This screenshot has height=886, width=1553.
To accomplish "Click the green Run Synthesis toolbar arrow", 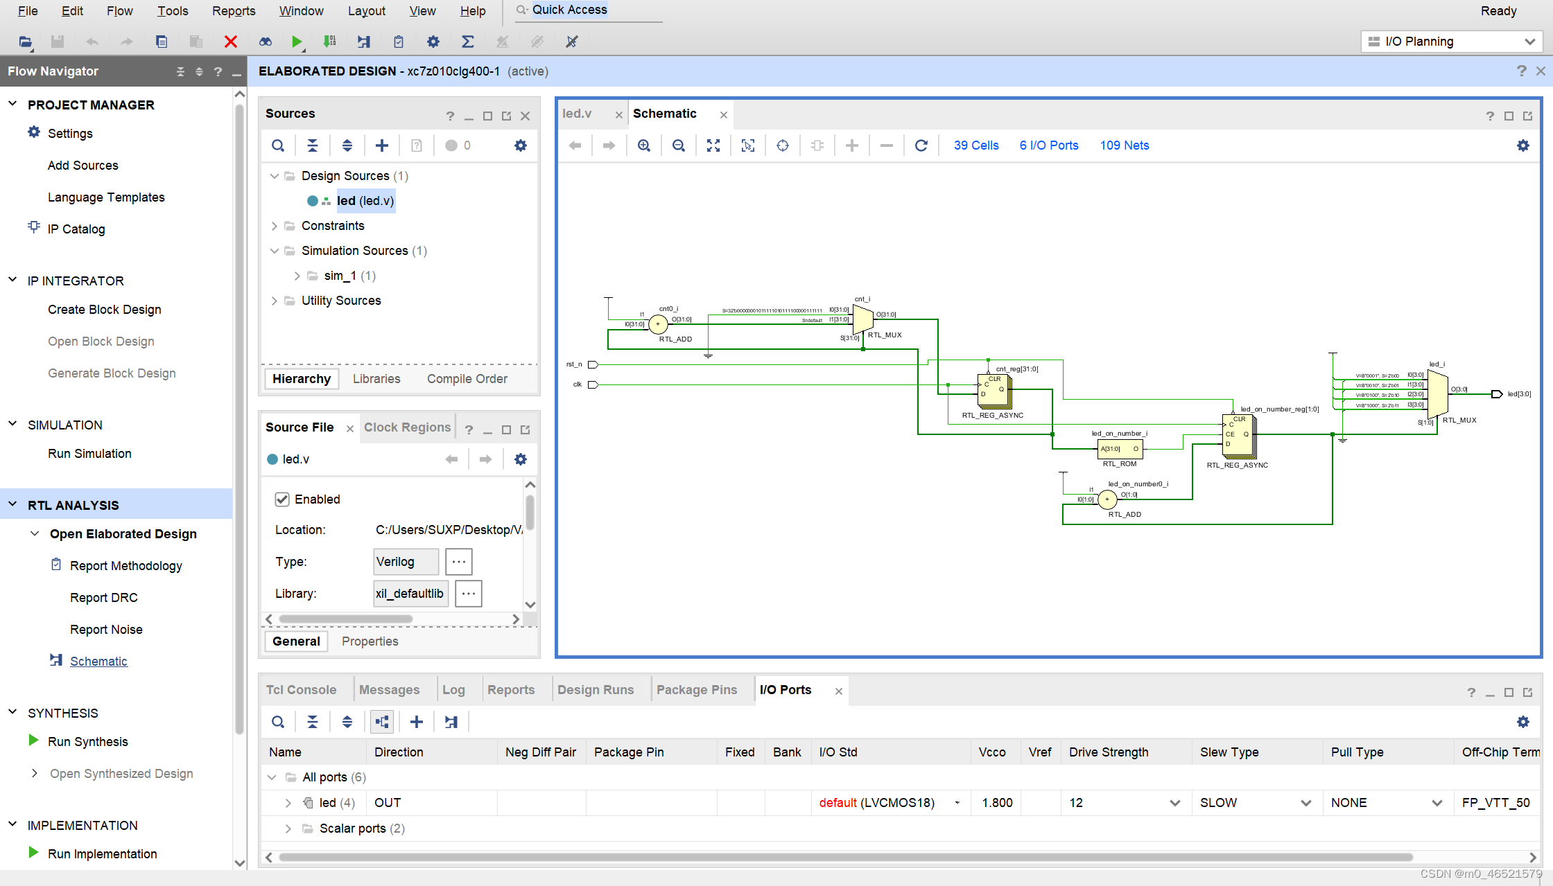I will [297, 42].
